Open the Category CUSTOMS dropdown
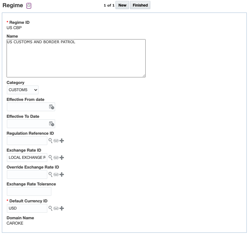The width and height of the screenshot is (248, 234). (23, 90)
